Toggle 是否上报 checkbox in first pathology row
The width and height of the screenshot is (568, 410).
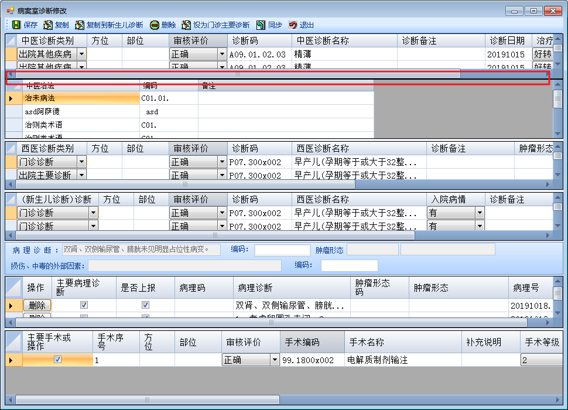(x=146, y=305)
